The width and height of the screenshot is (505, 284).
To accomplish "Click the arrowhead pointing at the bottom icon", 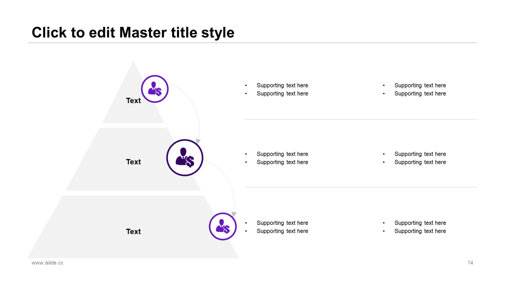I will click(234, 214).
